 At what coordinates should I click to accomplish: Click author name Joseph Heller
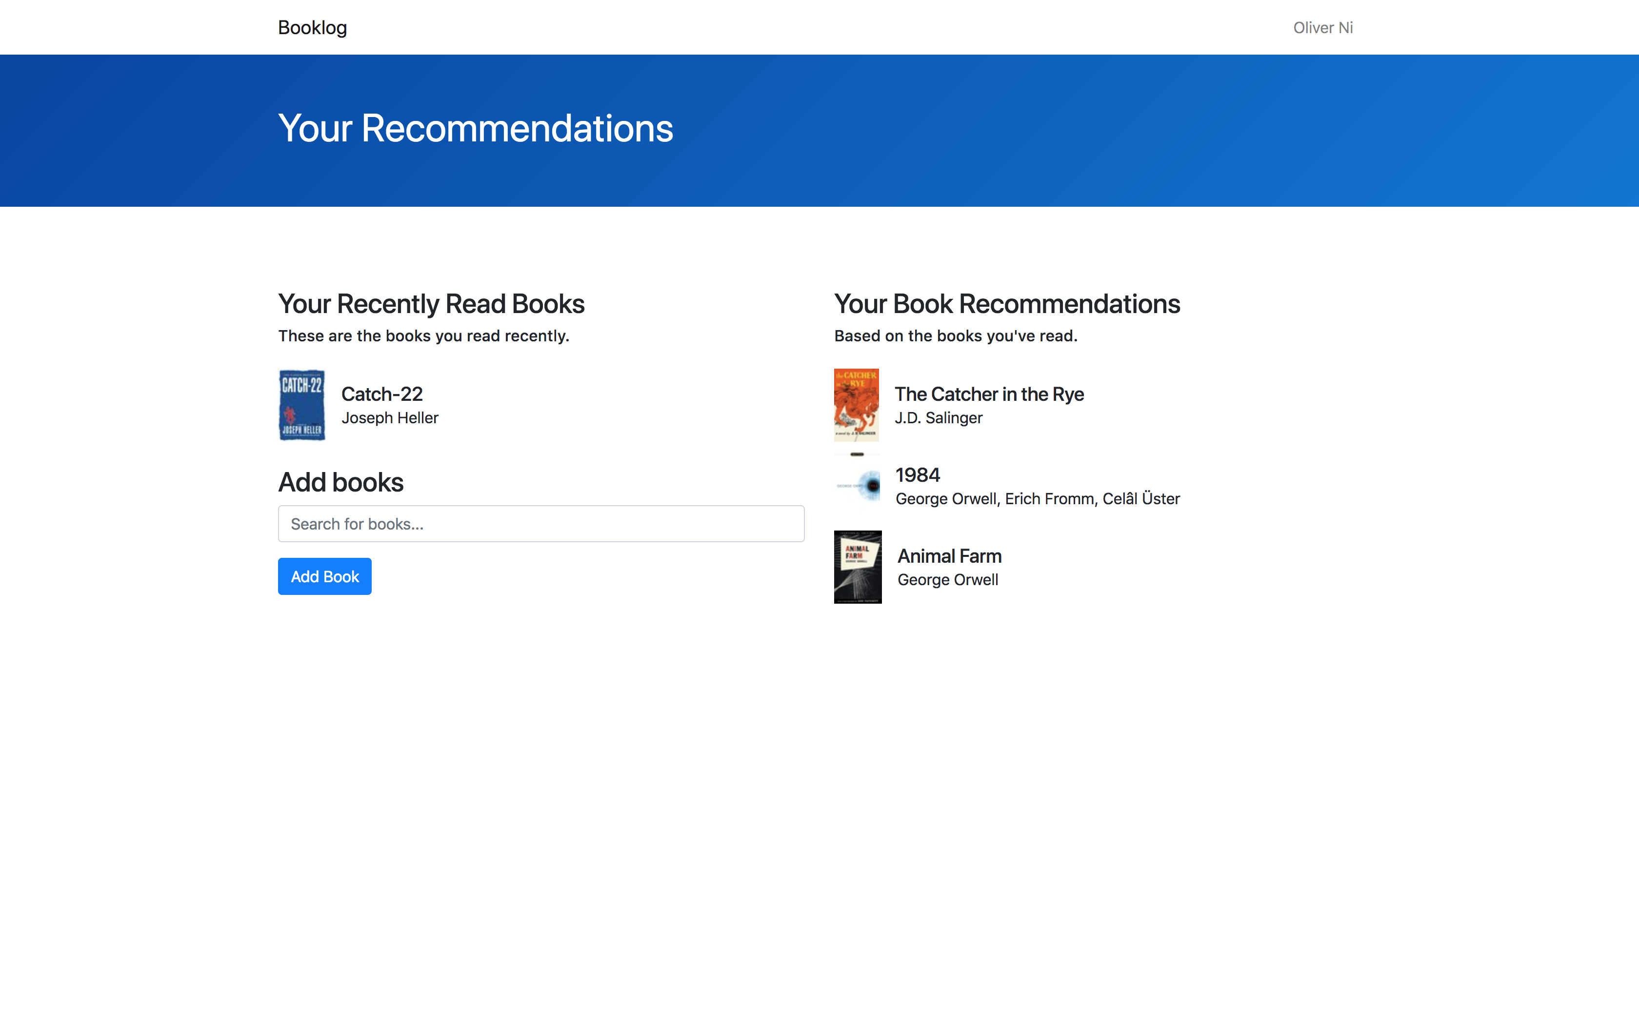(x=389, y=418)
